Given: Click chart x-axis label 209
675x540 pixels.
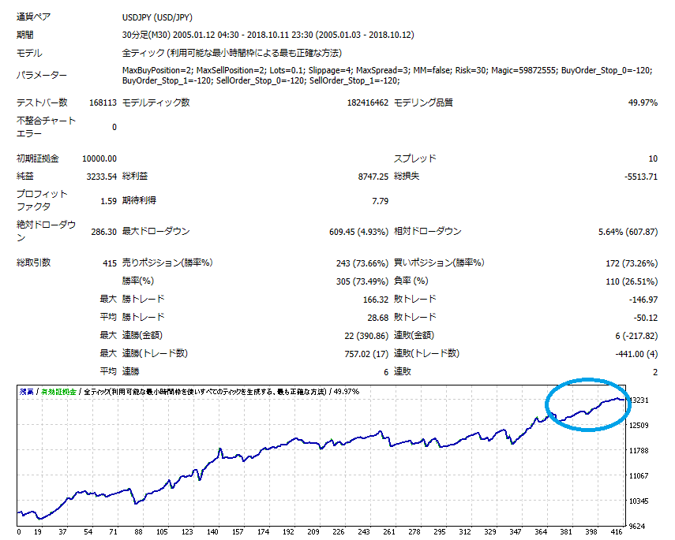Looking at the screenshot, I should pyautogui.click(x=313, y=532).
